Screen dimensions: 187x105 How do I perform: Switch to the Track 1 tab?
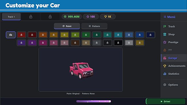coord(11,17)
